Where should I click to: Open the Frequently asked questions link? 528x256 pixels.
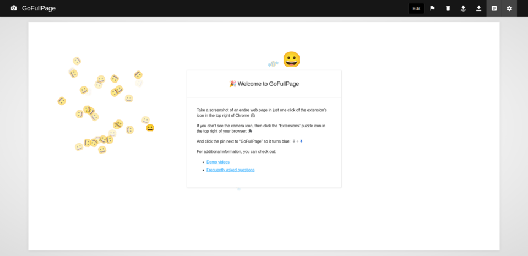tap(230, 170)
